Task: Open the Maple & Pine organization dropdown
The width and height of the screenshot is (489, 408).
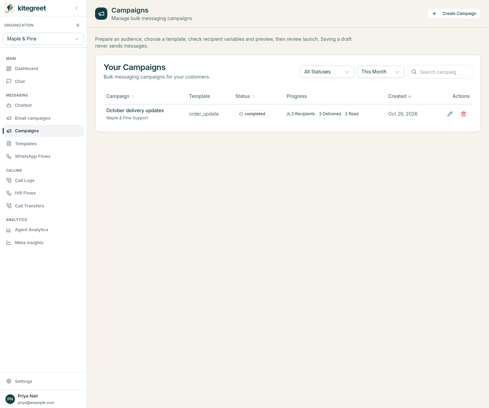Action: coord(43,39)
